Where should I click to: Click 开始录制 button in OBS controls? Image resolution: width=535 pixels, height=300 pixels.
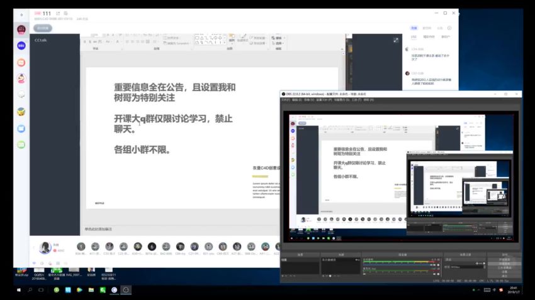click(505, 264)
